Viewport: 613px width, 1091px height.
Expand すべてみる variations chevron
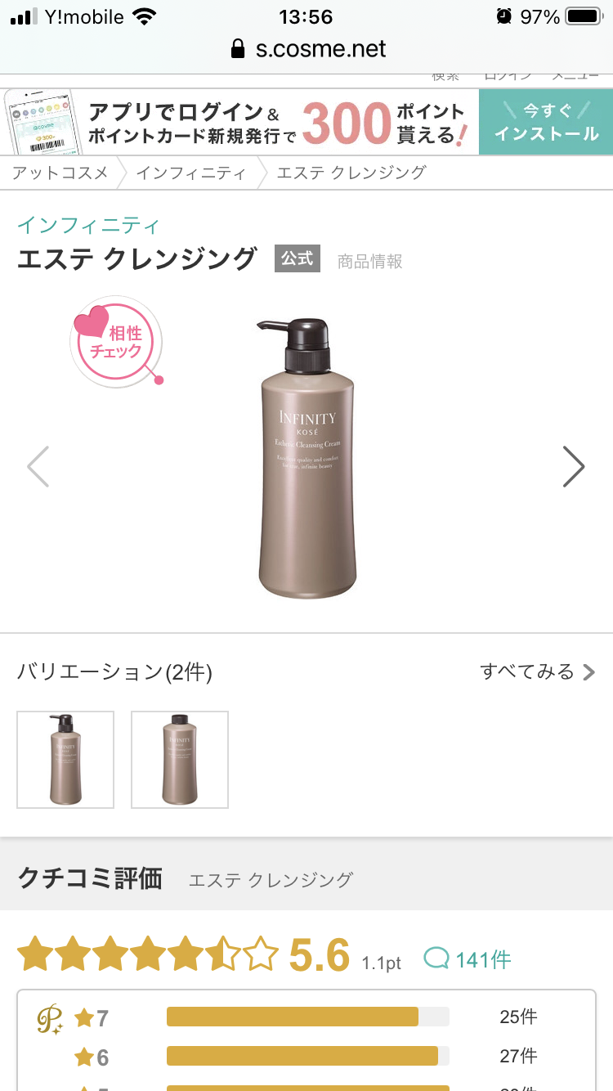pos(588,672)
